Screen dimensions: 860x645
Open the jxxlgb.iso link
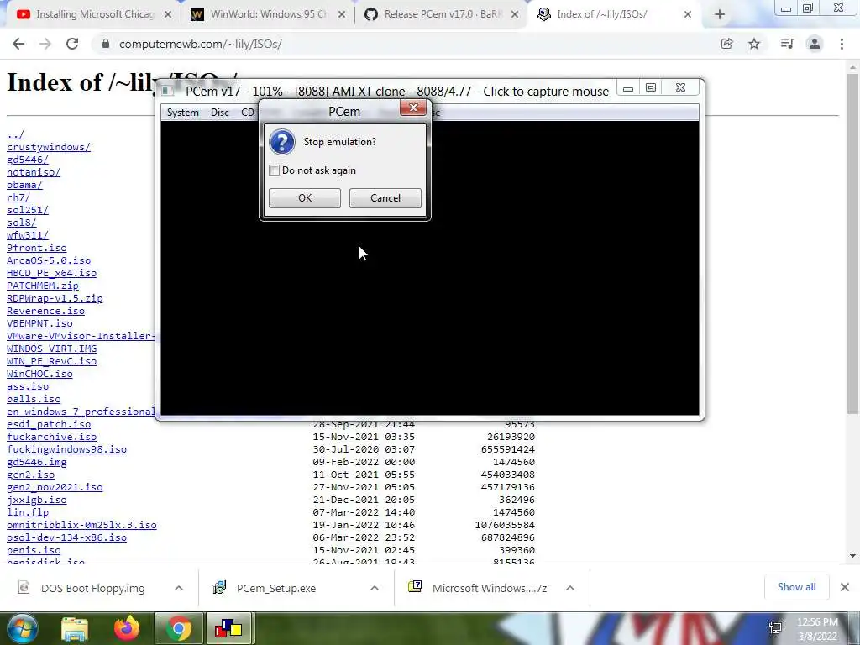point(36,500)
